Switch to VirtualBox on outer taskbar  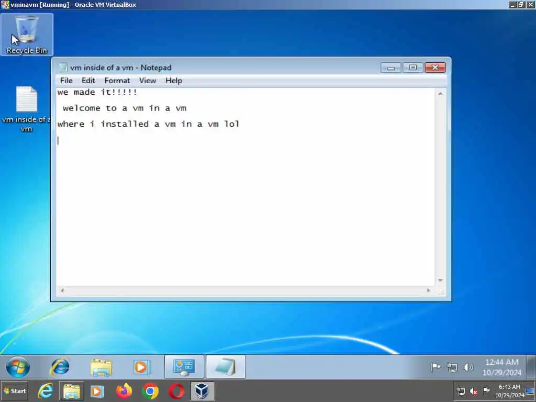pos(203,391)
